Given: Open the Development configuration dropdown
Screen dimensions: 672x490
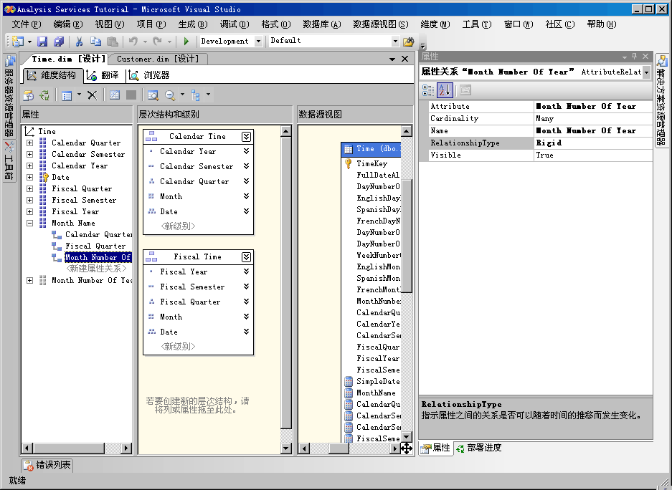Looking at the screenshot, I should (x=258, y=42).
